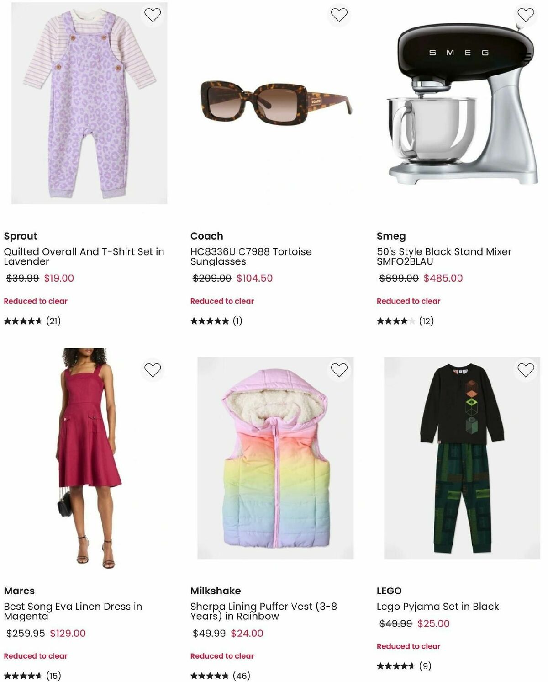Open the Sprout brand page

coord(20,236)
